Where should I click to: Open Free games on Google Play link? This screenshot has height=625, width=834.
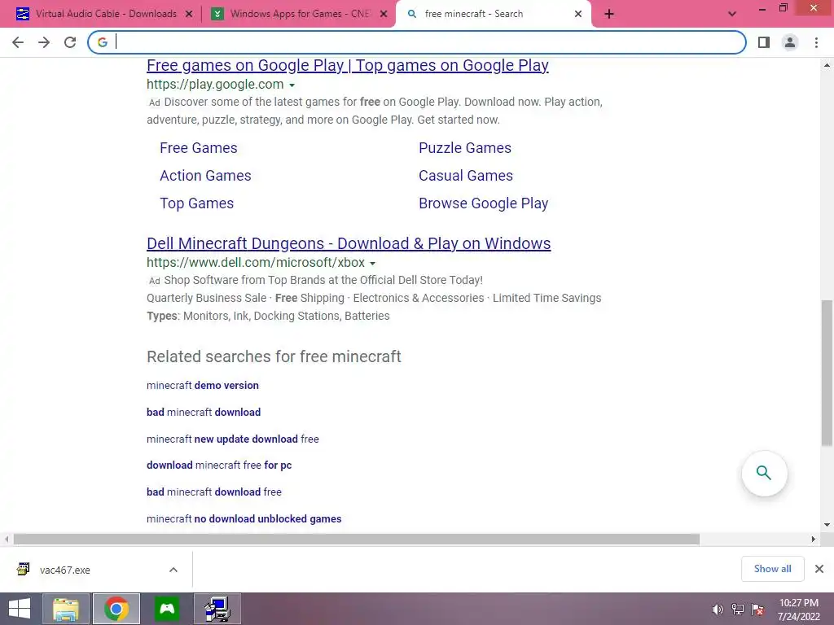coord(347,65)
